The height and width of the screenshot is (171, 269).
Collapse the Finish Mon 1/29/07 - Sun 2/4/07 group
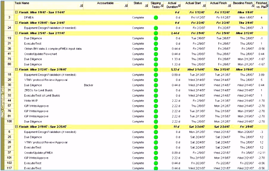[x=16, y=23]
